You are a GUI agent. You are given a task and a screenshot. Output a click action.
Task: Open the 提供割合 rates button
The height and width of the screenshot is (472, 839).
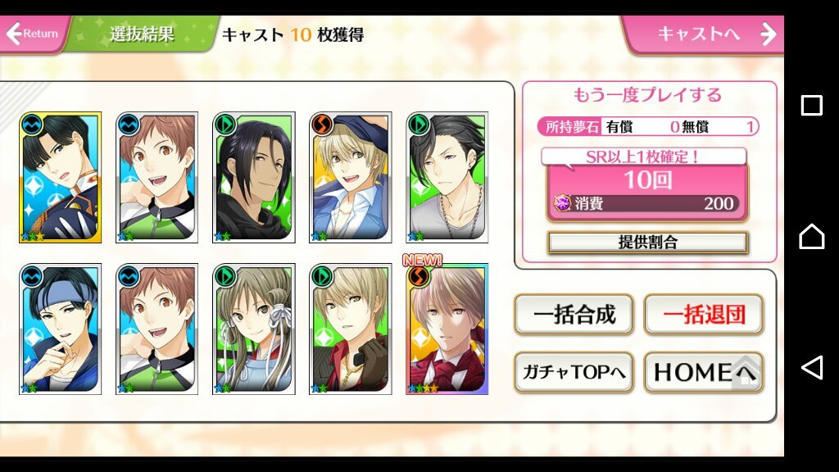click(647, 242)
